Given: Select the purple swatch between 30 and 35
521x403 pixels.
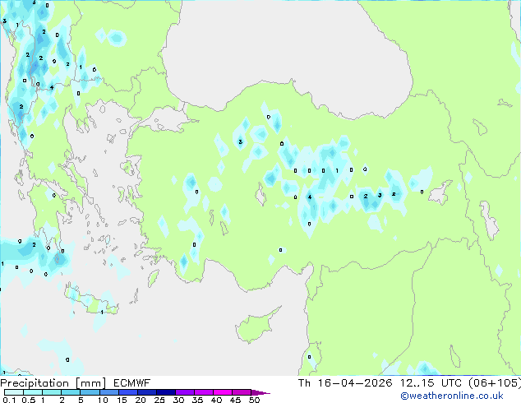Looking at the screenshot, I should (185, 392).
